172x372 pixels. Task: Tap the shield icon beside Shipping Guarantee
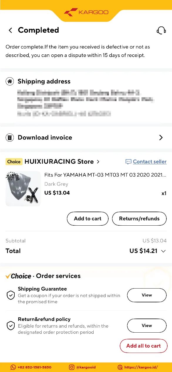[11, 295]
